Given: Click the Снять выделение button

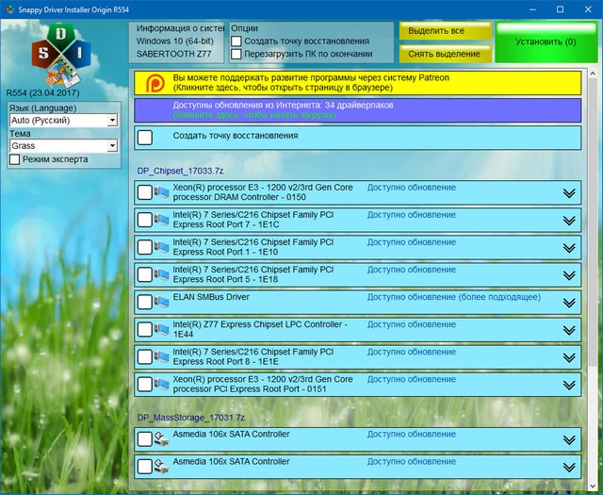Looking at the screenshot, I should (444, 54).
